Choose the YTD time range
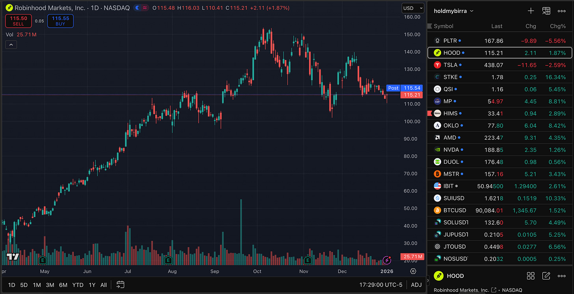 (78, 285)
